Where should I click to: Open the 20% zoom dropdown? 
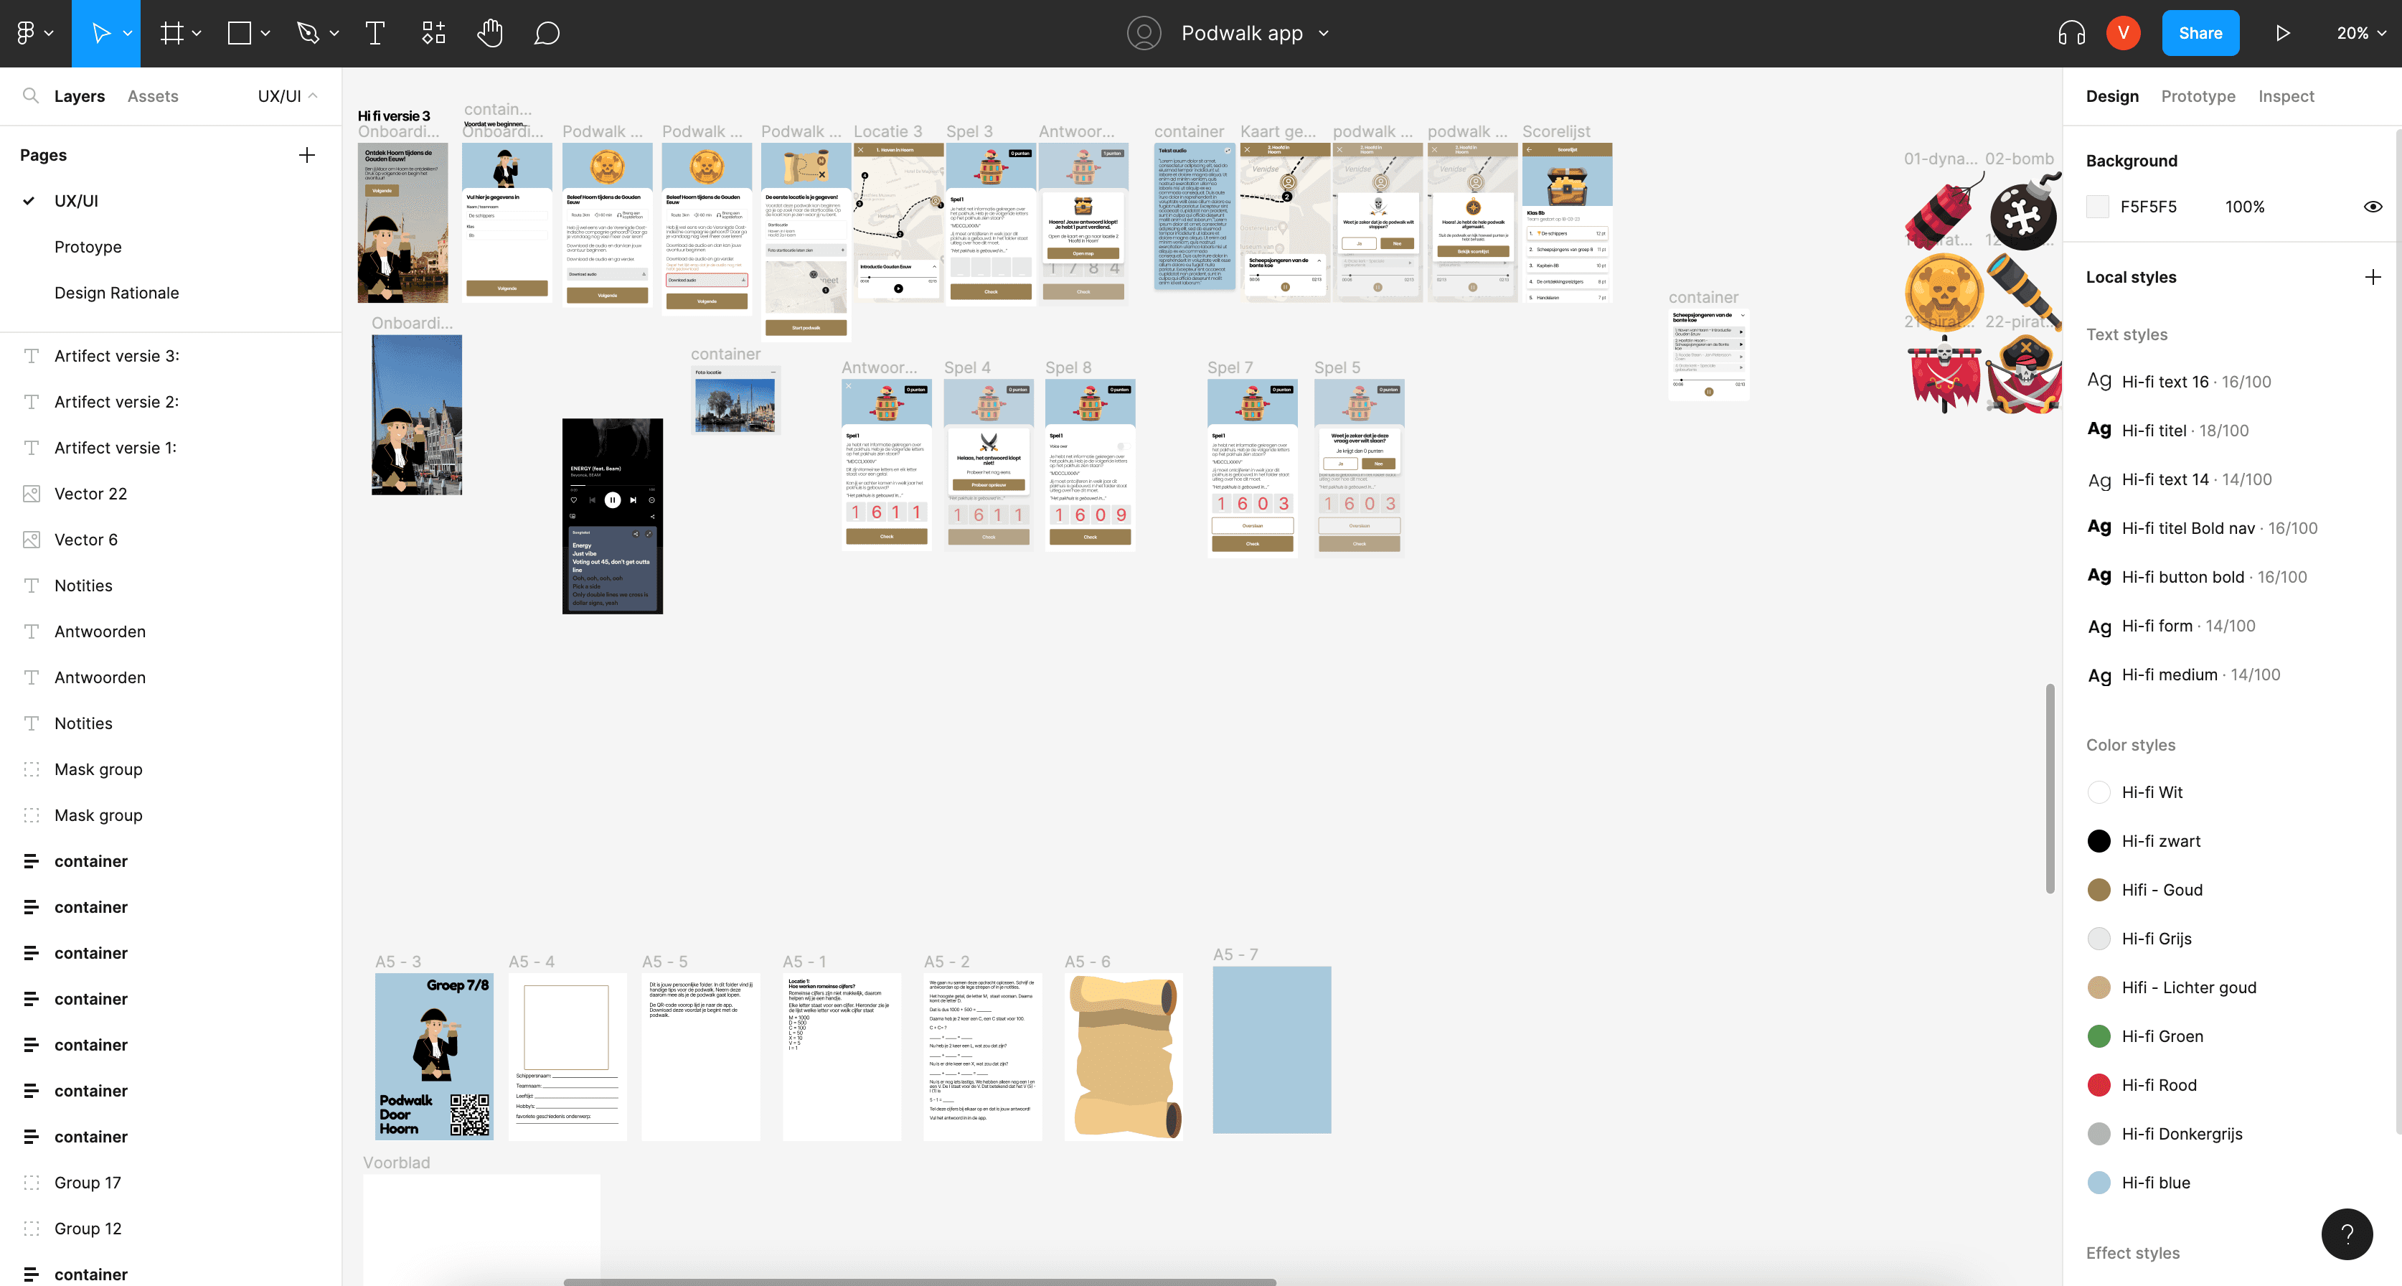(2361, 34)
